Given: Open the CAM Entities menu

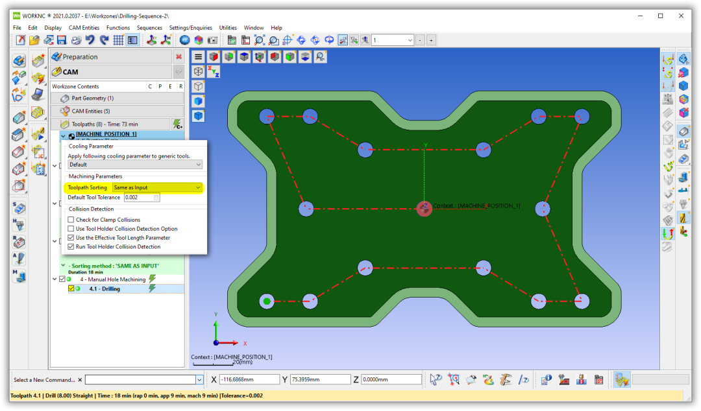Looking at the screenshot, I should [x=84, y=28].
